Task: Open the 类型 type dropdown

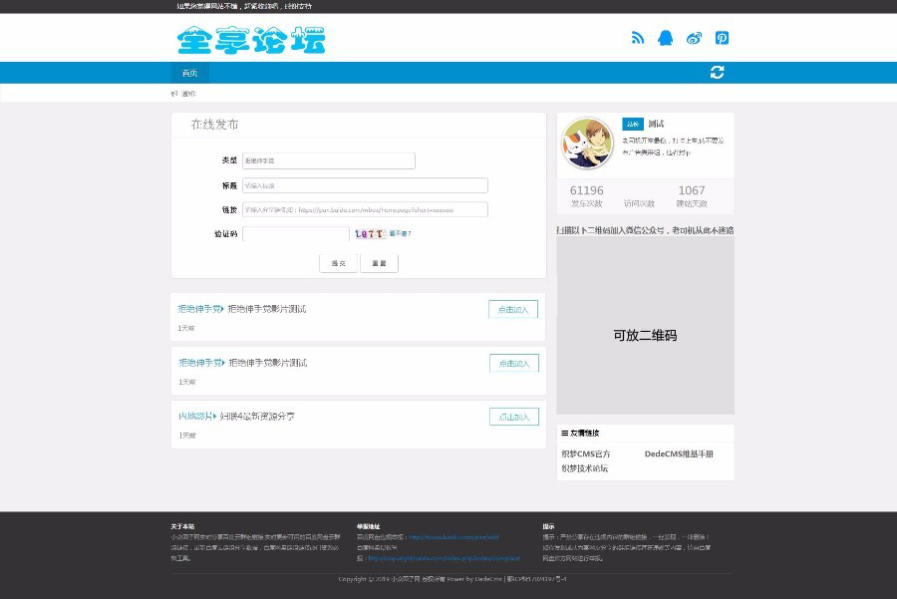Action: (328, 160)
